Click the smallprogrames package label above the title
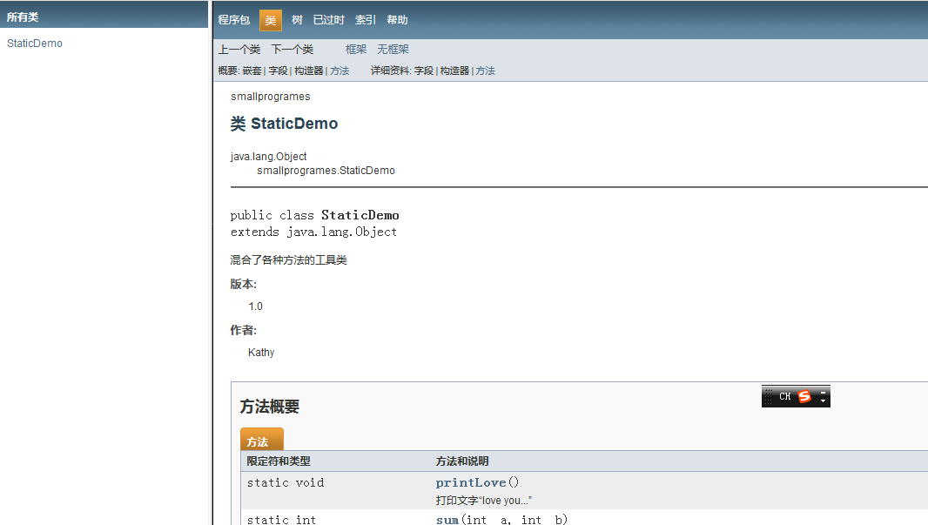This screenshot has width=928, height=525. coord(271,97)
